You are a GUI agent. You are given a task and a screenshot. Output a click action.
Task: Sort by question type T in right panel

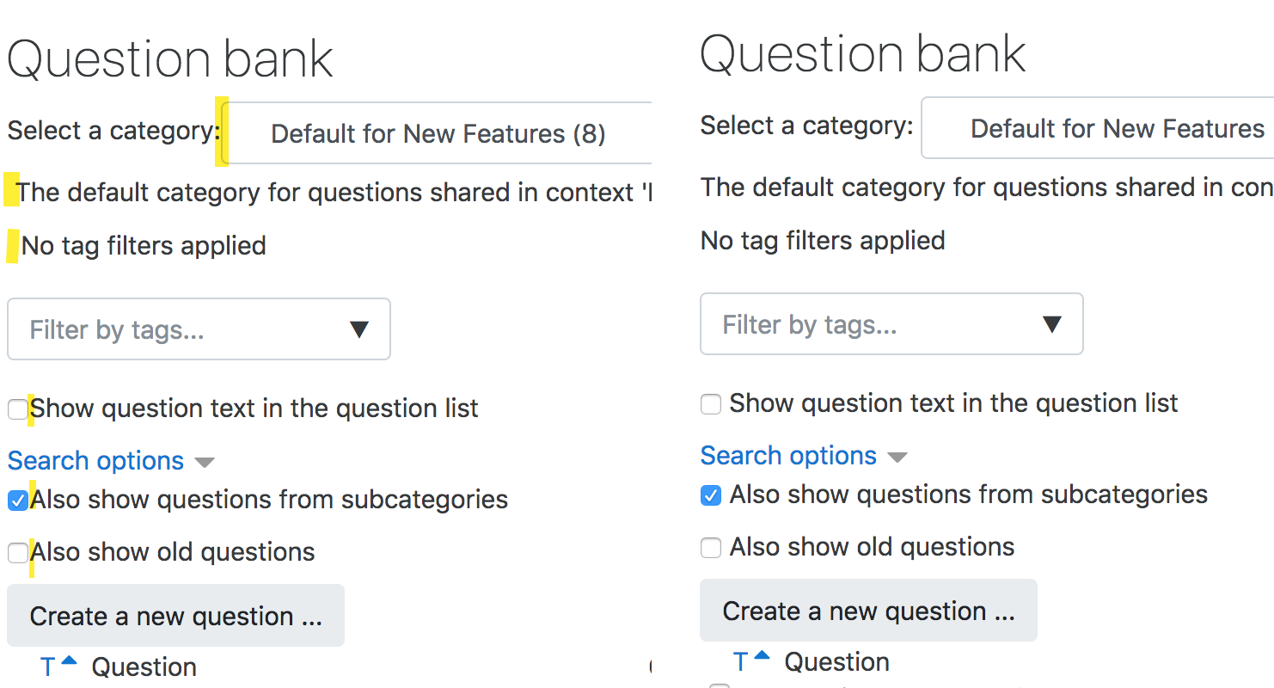coord(741,662)
